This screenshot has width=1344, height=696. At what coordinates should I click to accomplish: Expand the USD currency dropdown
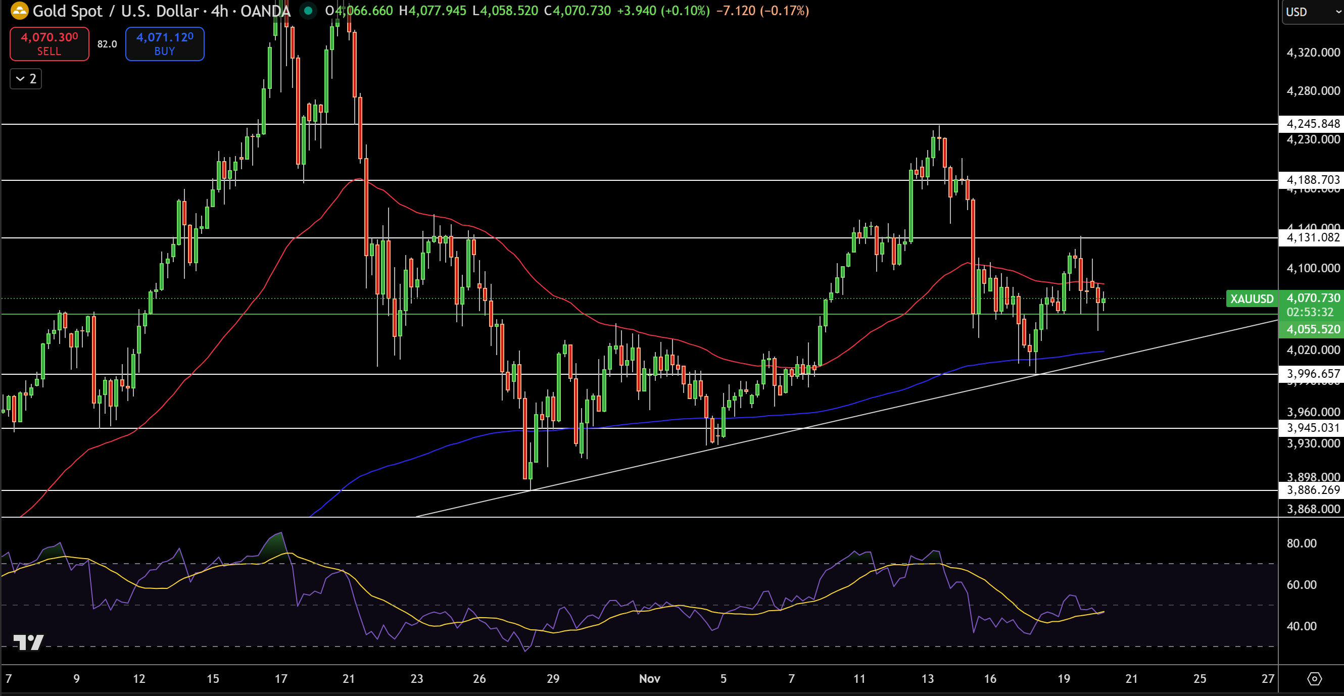point(1310,12)
